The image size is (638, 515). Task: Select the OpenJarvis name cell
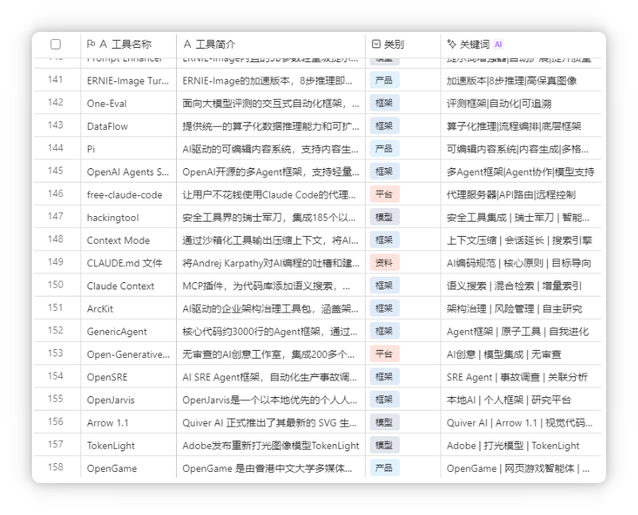point(128,399)
